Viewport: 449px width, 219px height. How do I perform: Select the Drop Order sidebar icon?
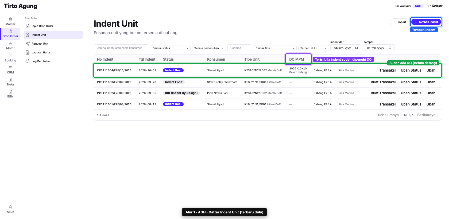(10, 31)
